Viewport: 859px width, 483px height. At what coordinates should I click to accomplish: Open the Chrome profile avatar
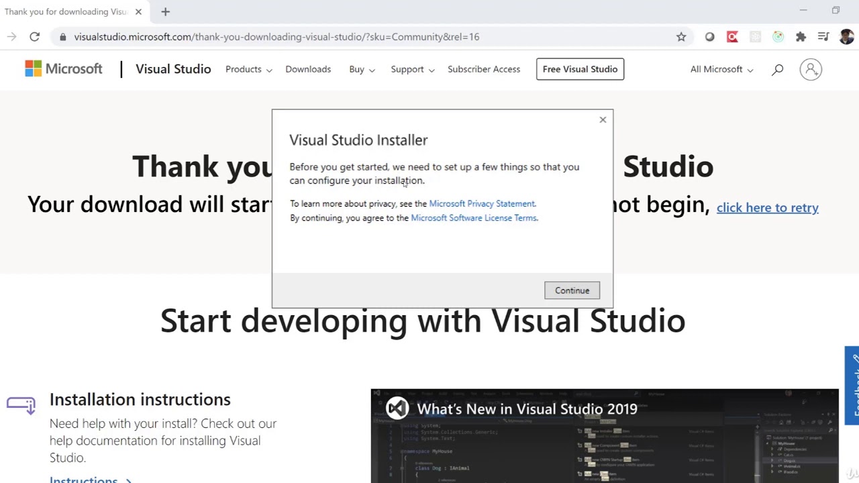pos(846,37)
